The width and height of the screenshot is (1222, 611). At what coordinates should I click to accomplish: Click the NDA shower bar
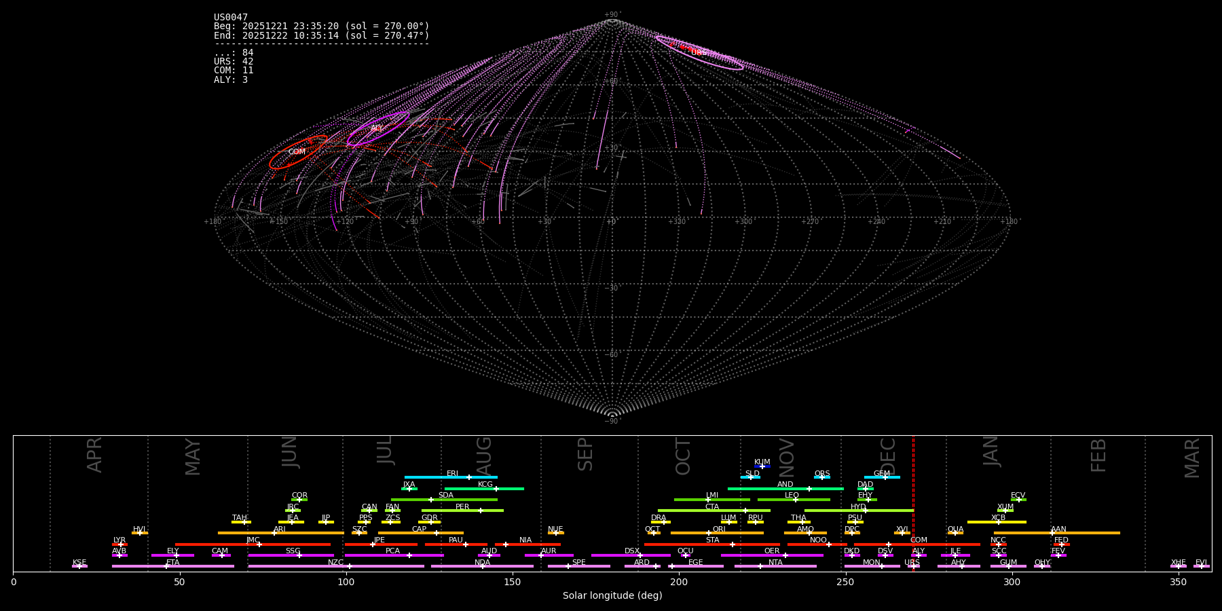coord(482,566)
